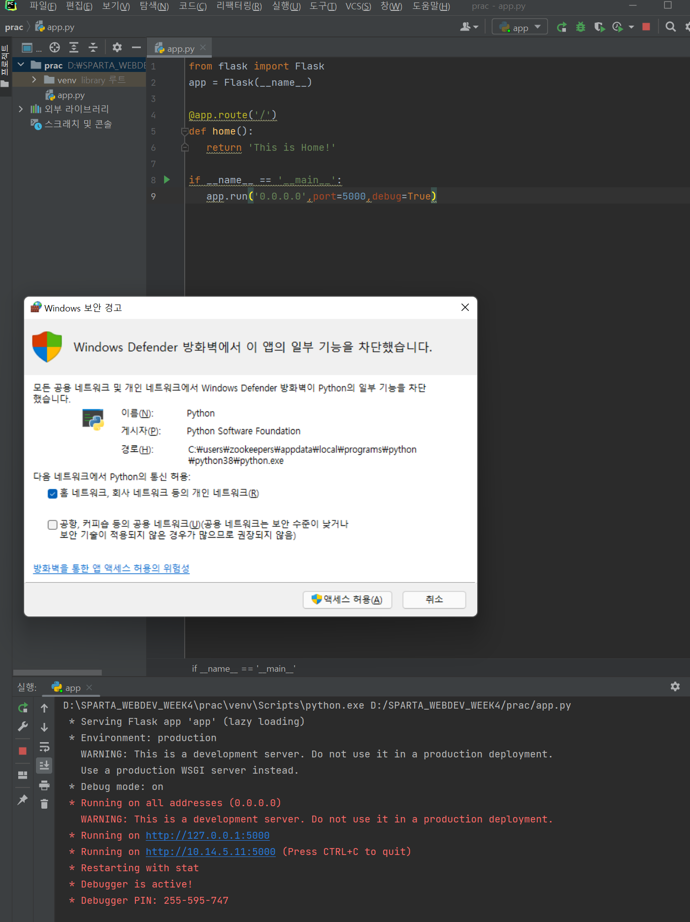Click app.py in the breadcrumb bar
This screenshot has width=690, height=922.
[55, 27]
